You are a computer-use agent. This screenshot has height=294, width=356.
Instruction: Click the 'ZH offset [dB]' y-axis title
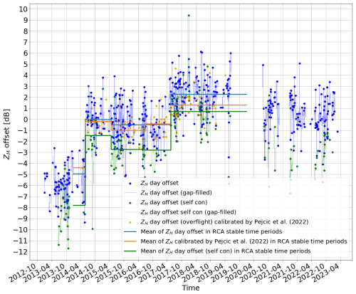tap(7, 135)
